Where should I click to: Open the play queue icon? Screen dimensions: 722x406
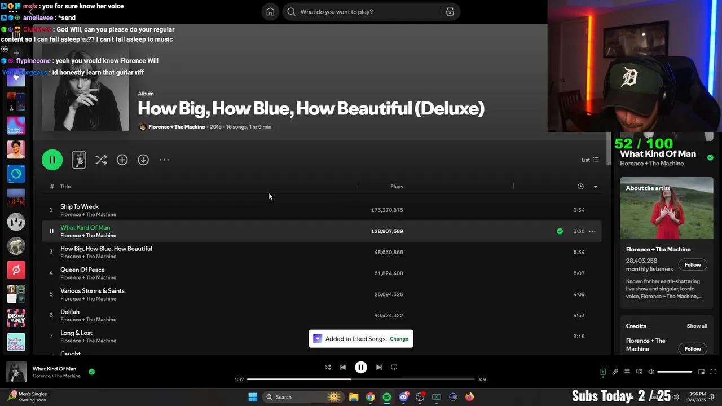pos(627,372)
